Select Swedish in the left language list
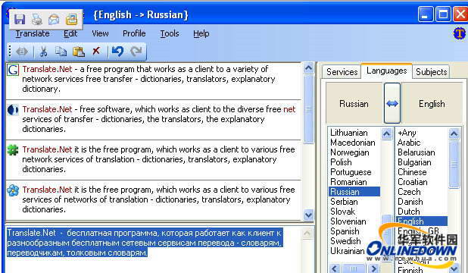This screenshot has height=273, width=468. coord(345,241)
